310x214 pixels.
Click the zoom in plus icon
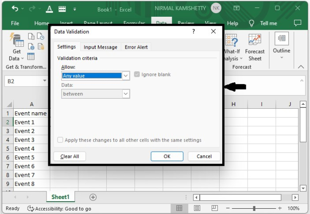(279, 208)
